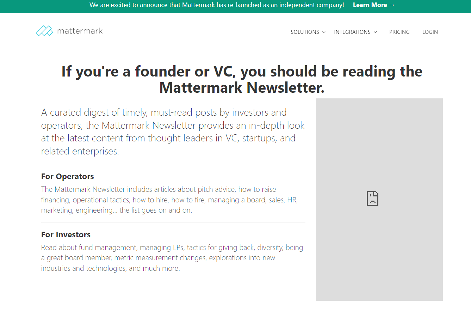Open the SOLUTIONS navigation menu
Screen dimensions: 471x311
[x=305, y=32]
